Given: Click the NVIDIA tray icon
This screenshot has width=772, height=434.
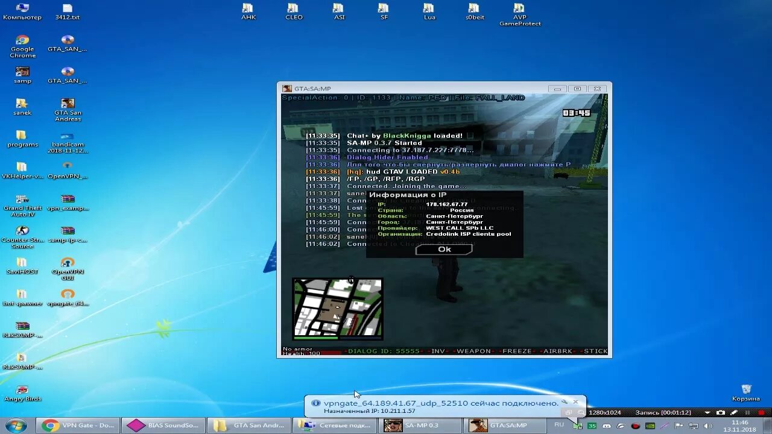Looking at the screenshot, I should 650,426.
